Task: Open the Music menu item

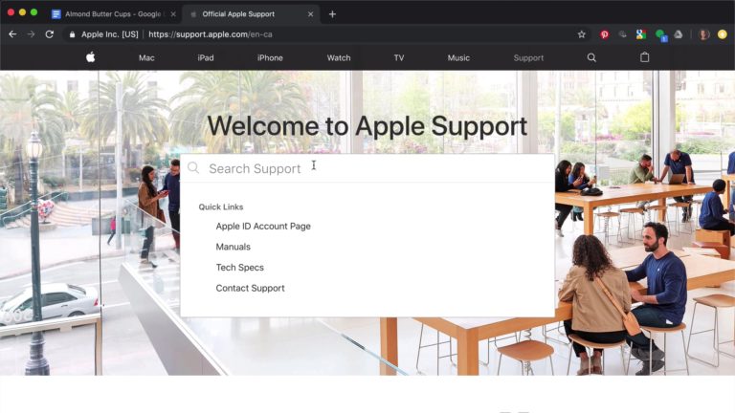Action: point(458,58)
